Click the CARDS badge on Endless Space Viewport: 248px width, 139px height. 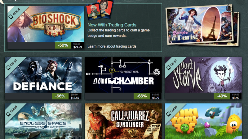click(x=12, y=111)
